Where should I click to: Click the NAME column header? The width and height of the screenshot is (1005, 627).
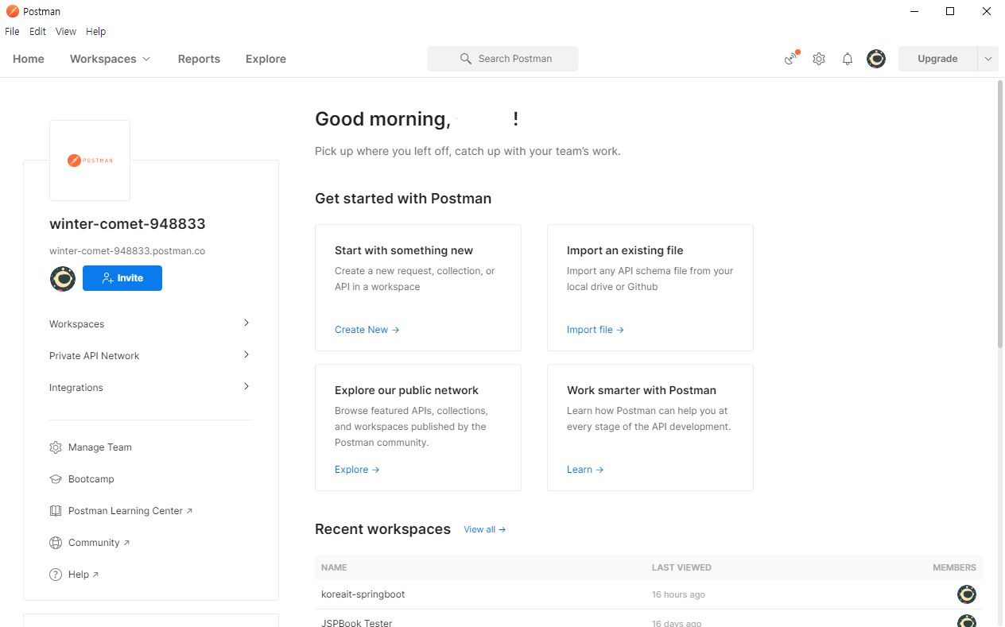pyautogui.click(x=334, y=567)
